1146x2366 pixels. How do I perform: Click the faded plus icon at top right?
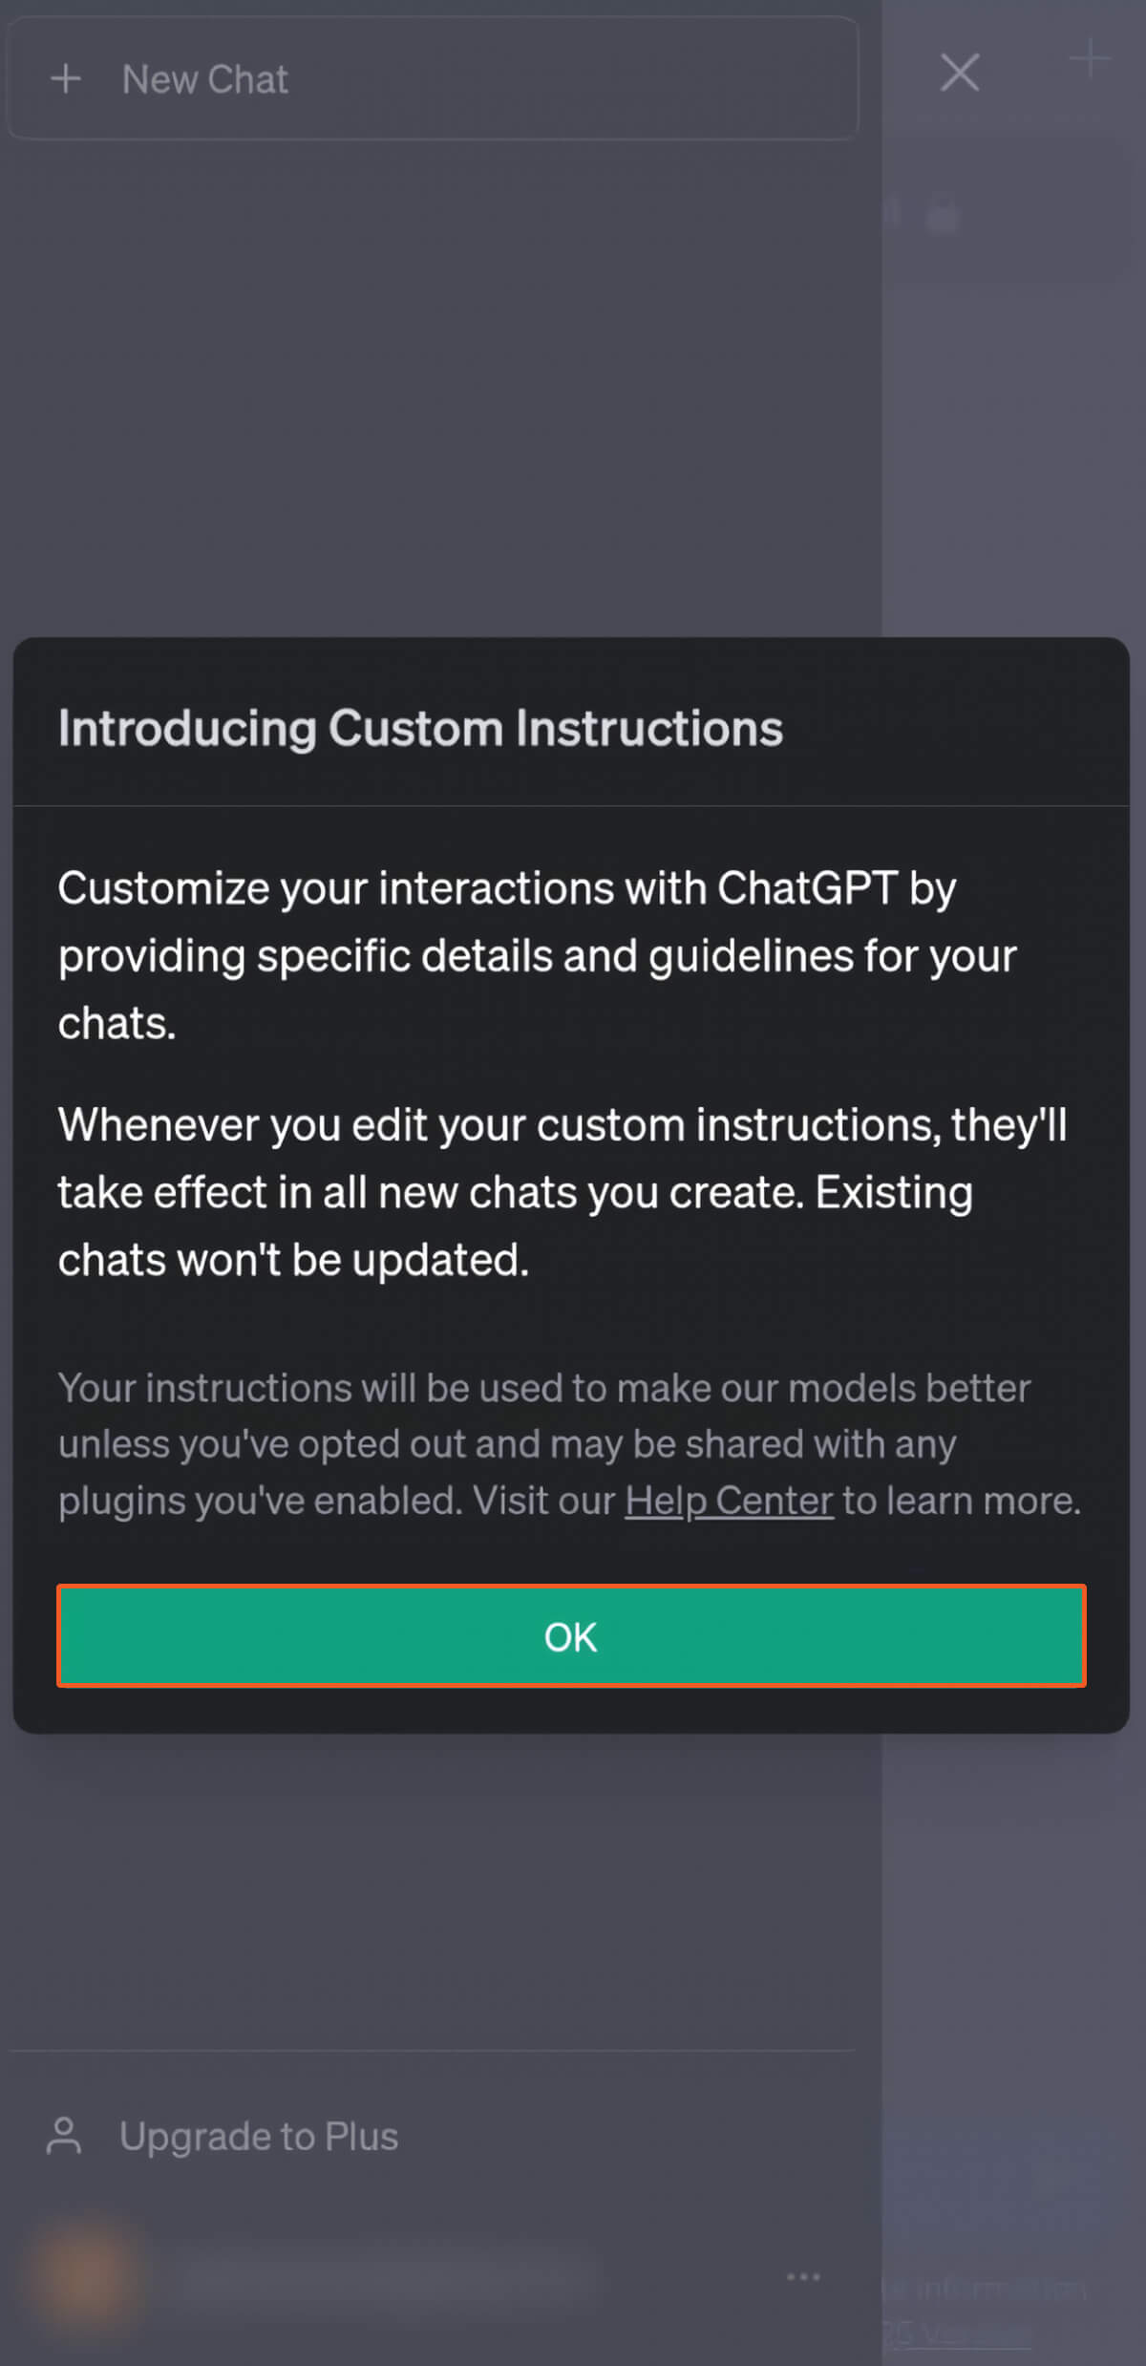pos(1089,59)
